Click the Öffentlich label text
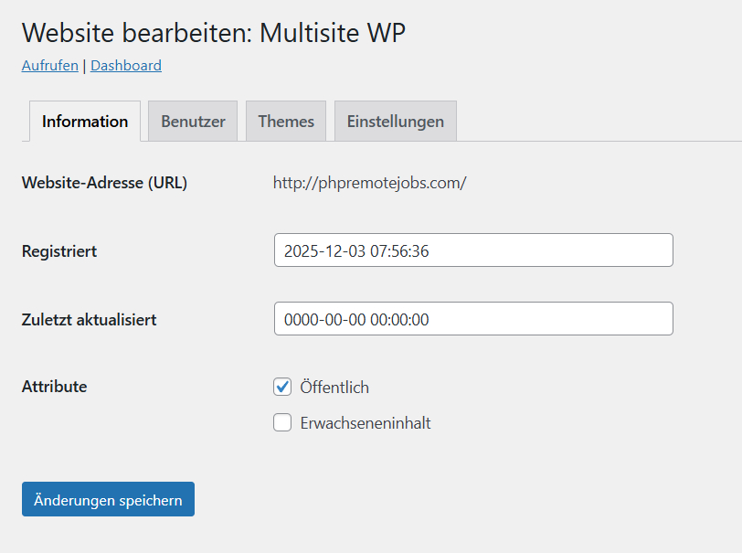 pos(334,388)
